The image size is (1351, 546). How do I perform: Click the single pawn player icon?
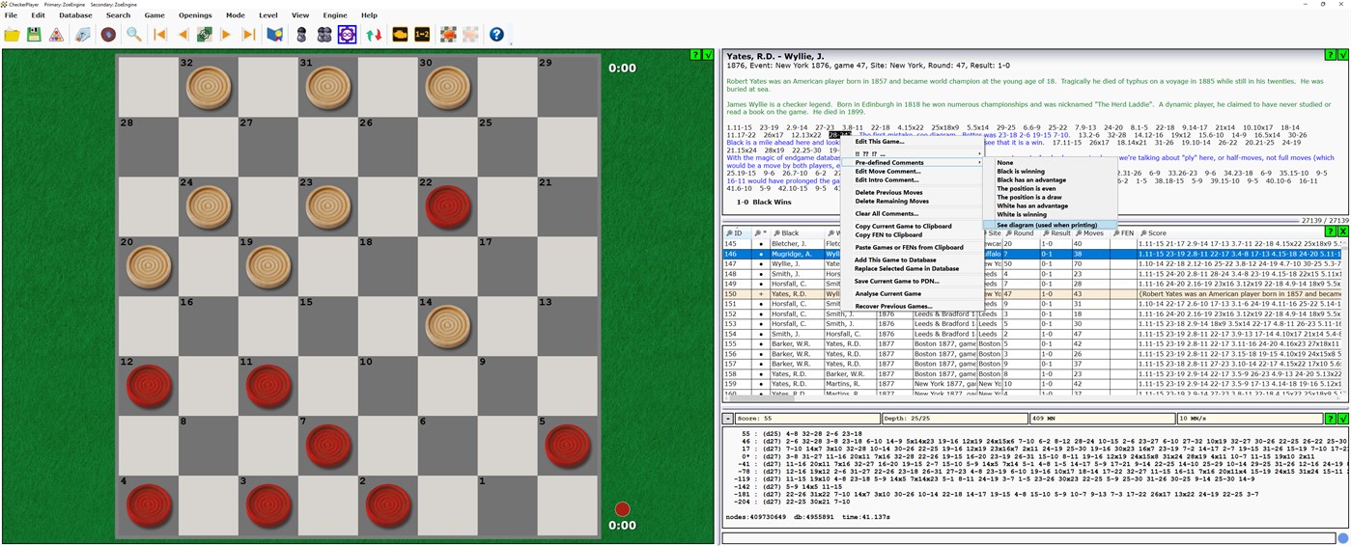point(301,35)
